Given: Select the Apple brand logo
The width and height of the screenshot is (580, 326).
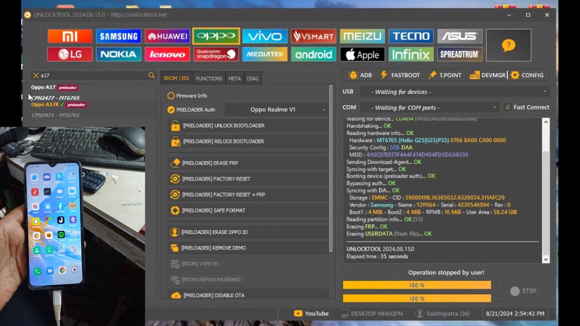Looking at the screenshot, I should 362,54.
